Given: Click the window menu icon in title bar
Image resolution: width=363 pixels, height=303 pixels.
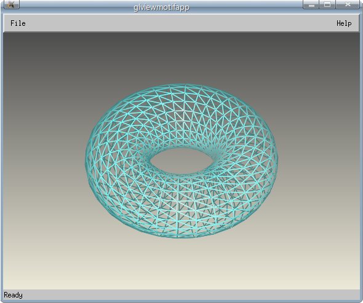Looking at the screenshot, I should point(10,4).
